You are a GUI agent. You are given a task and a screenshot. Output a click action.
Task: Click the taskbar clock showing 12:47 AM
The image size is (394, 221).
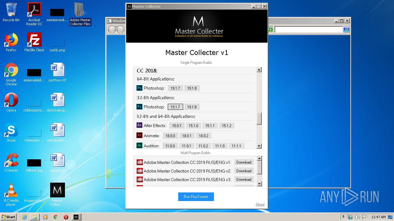378,217
